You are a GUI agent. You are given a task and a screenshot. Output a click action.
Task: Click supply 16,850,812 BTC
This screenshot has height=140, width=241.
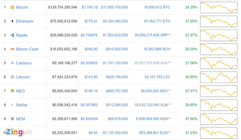(x=157, y=7)
